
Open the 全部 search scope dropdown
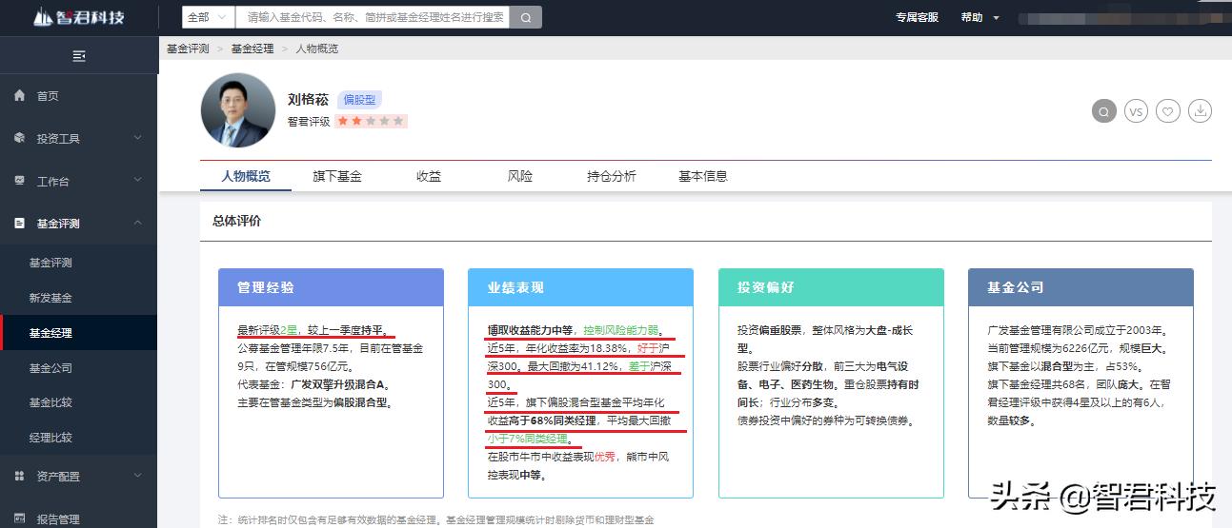[209, 17]
